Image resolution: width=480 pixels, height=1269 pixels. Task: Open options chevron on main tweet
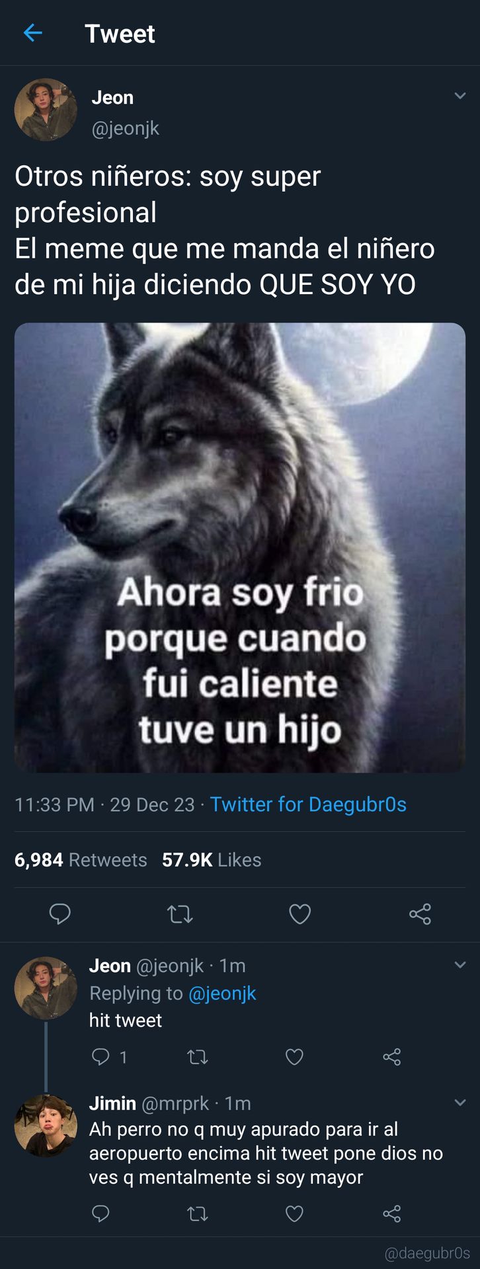(460, 96)
